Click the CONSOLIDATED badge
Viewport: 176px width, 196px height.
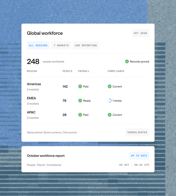click(137, 132)
